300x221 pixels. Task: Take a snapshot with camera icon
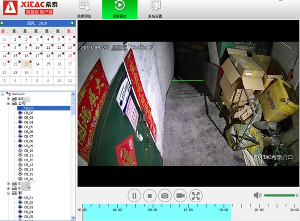pos(164,196)
